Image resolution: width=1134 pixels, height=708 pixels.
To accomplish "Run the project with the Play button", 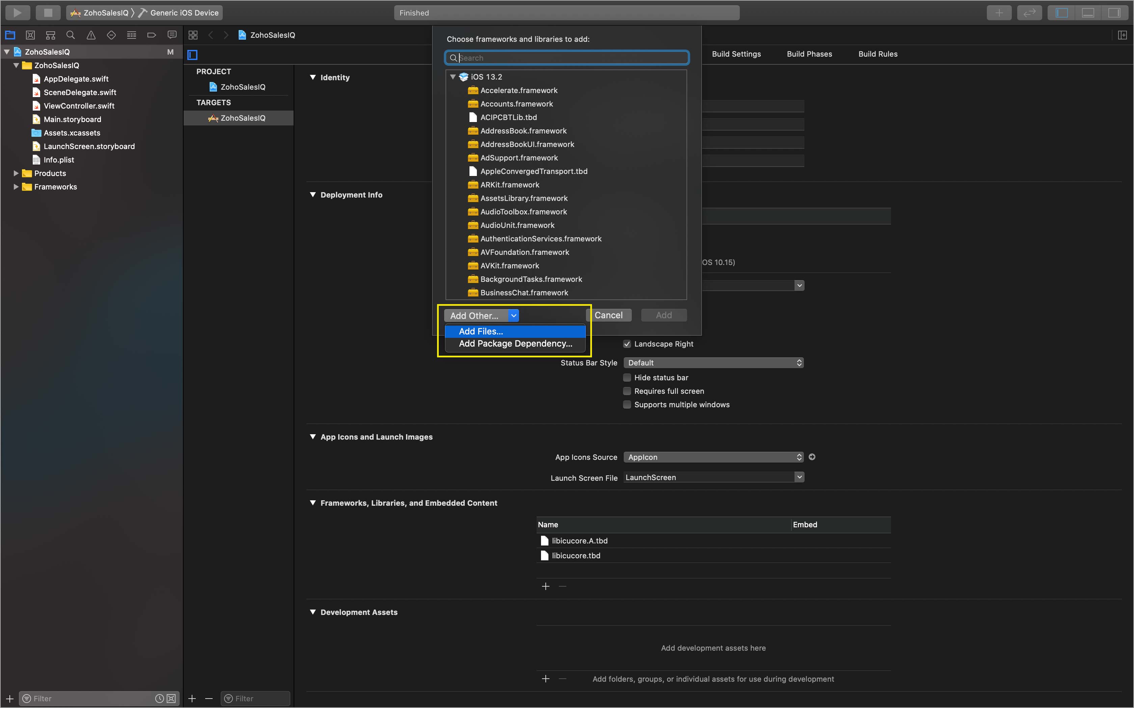I will click(17, 13).
